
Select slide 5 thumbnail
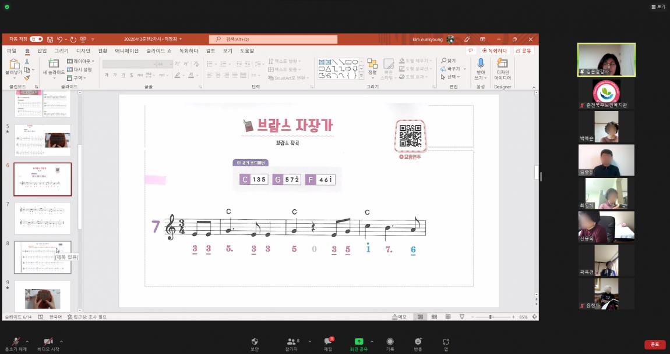43,140
